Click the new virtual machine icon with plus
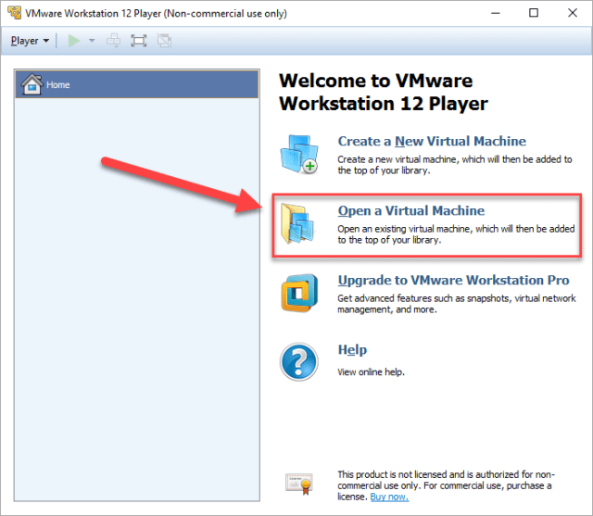This screenshot has width=593, height=516. click(299, 154)
